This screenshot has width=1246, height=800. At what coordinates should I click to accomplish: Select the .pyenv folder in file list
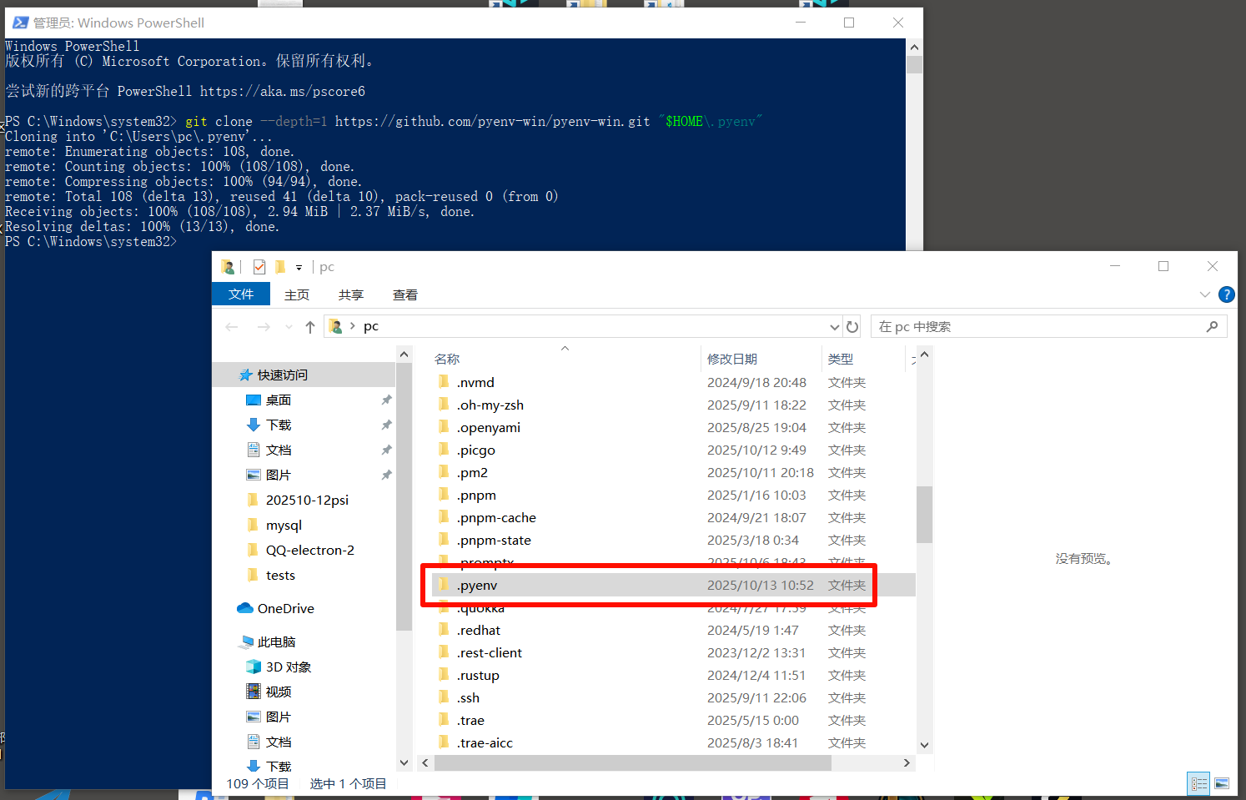pyautogui.click(x=477, y=586)
